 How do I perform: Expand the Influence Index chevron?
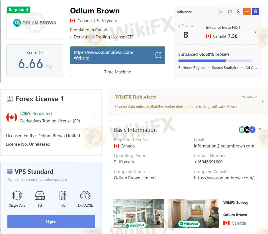(255, 32)
